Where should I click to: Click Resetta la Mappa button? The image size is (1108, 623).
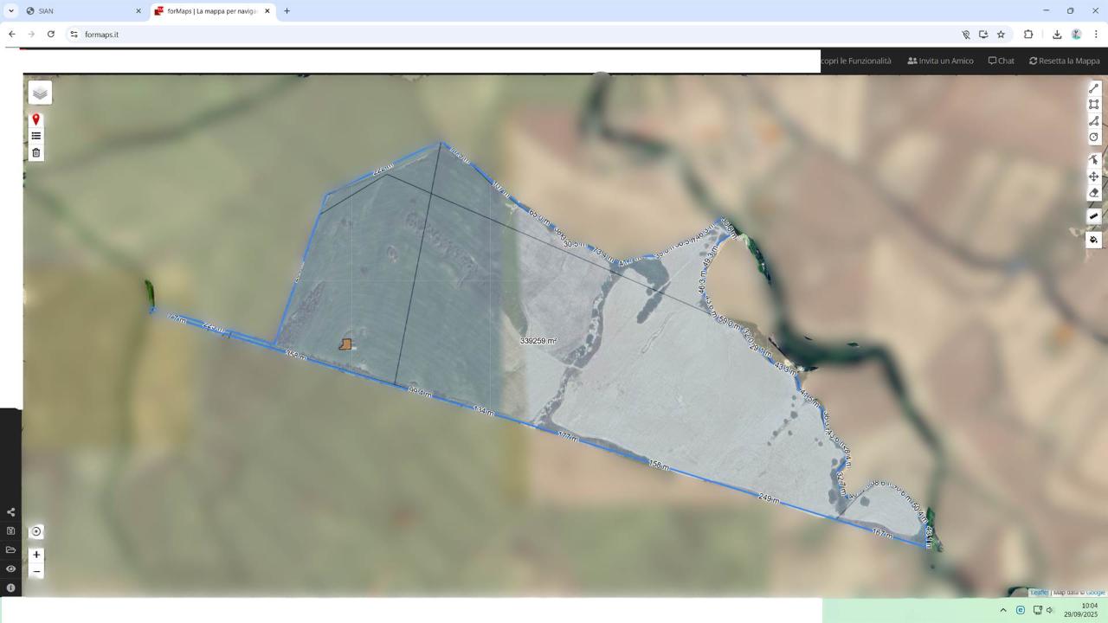1064,61
